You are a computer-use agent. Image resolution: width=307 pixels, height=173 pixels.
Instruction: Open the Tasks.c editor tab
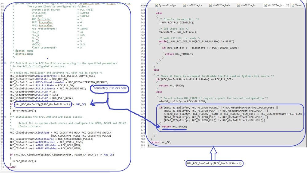point(297,5)
